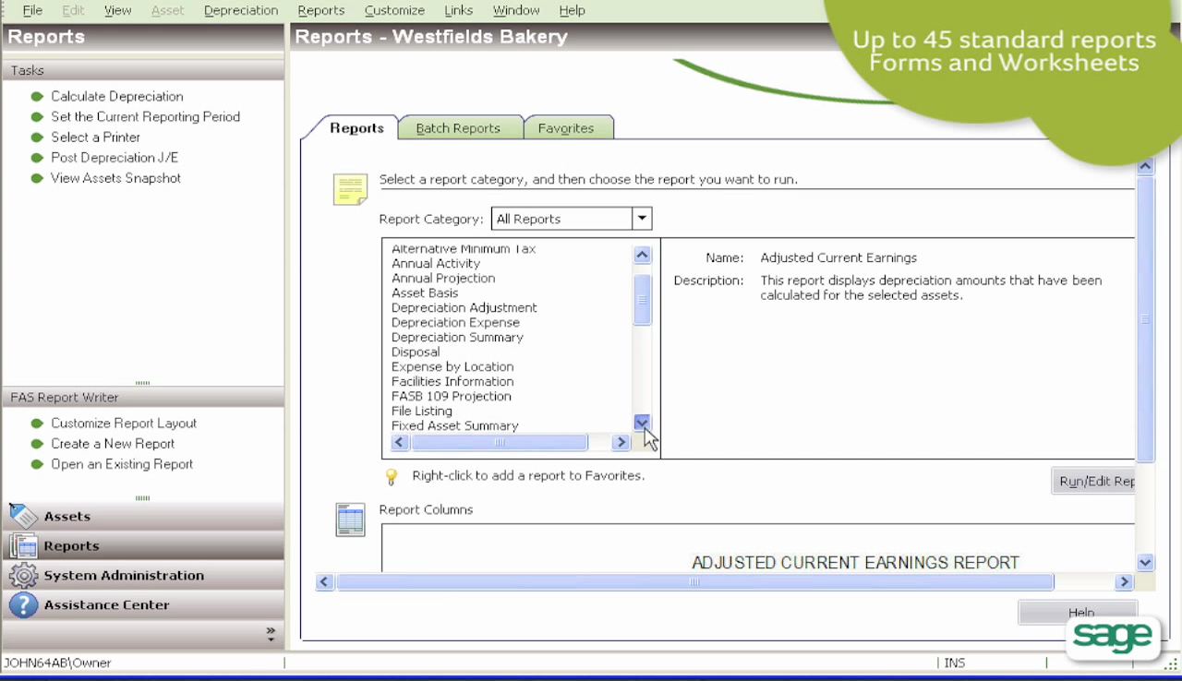This screenshot has width=1182, height=681.
Task: Switch to the Batch Reports tab
Action: pyautogui.click(x=459, y=128)
